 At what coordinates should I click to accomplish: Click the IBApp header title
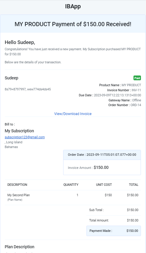(73, 7)
